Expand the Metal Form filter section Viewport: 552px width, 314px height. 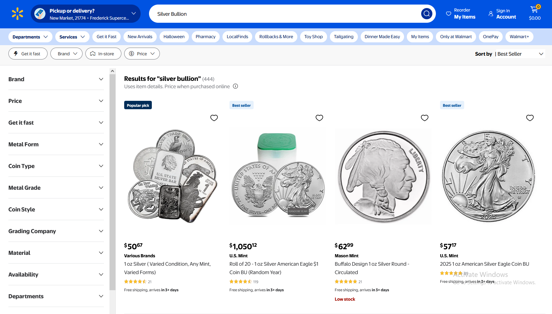click(x=56, y=144)
